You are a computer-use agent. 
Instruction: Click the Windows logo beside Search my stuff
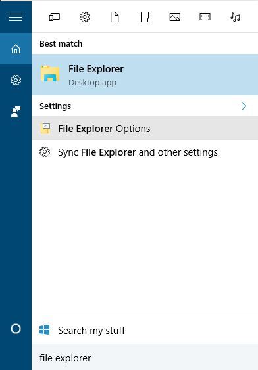point(44,330)
